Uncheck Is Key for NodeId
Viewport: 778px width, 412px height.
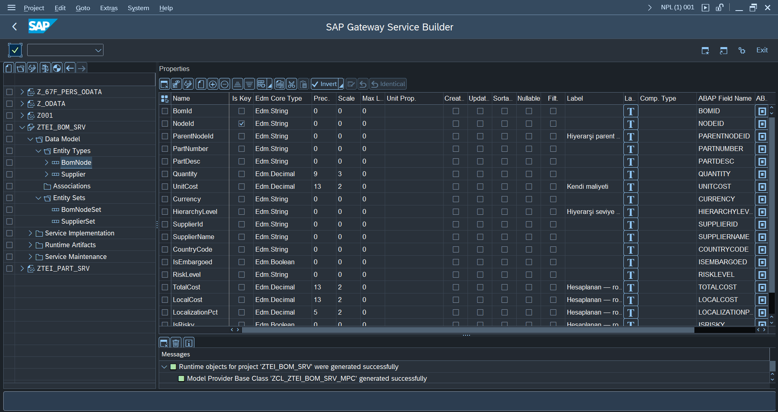click(x=241, y=123)
